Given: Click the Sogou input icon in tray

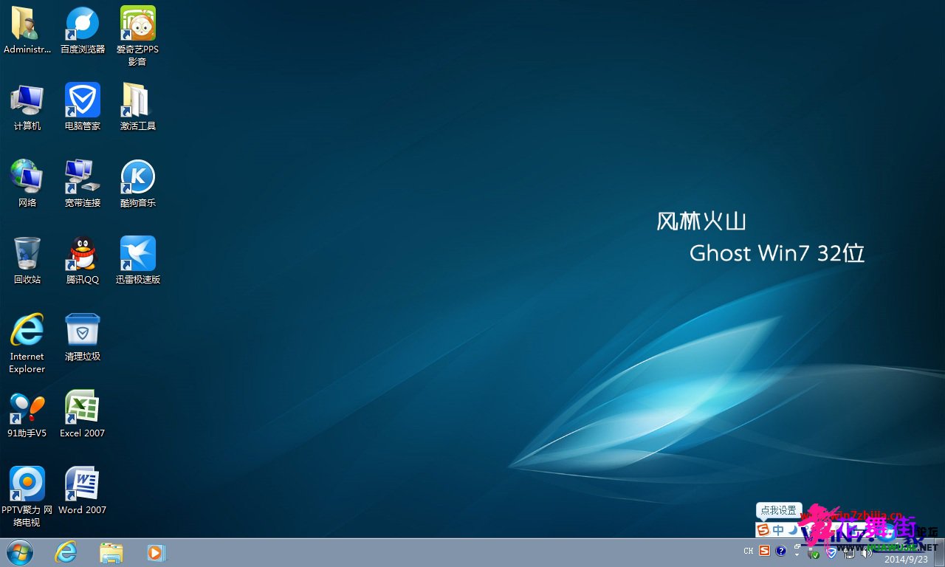Looking at the screenshot, I should click(x=764, y=551).
